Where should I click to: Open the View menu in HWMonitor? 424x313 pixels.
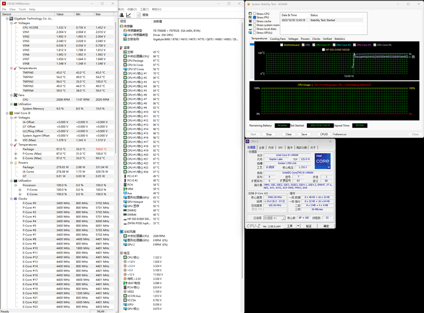[x=12, y=9]
